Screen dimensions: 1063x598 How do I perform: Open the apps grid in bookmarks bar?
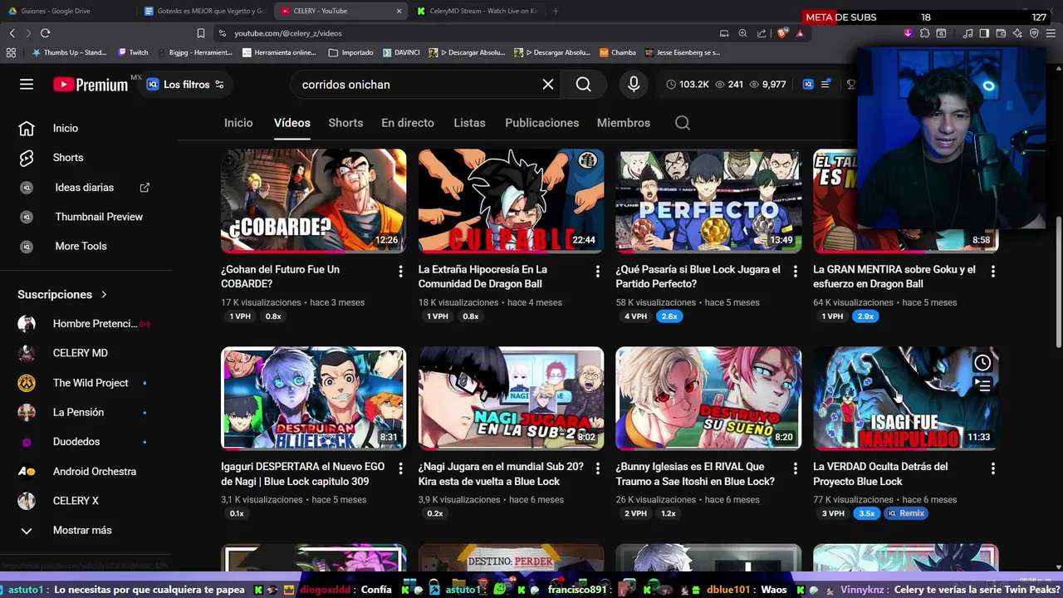11,52
